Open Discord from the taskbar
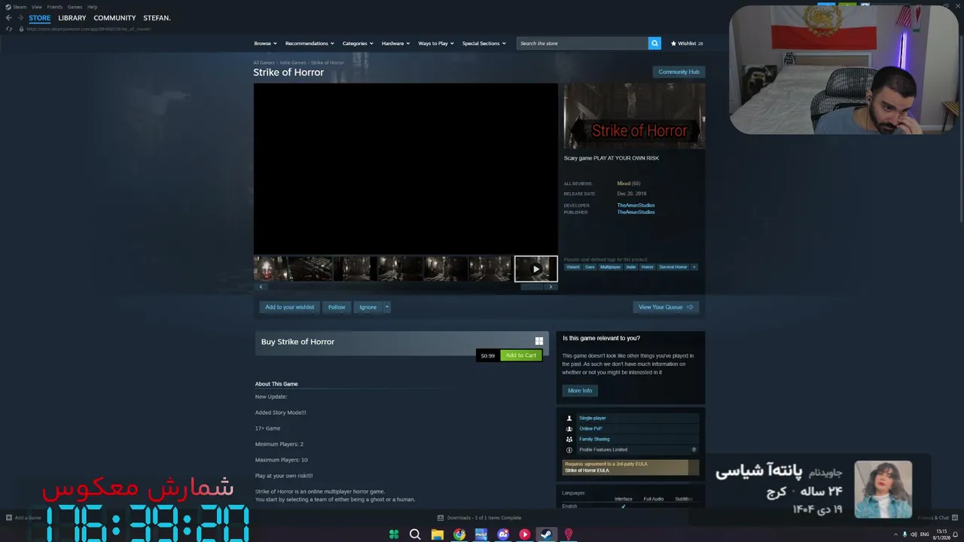964x542 pixels. (503, 534)
